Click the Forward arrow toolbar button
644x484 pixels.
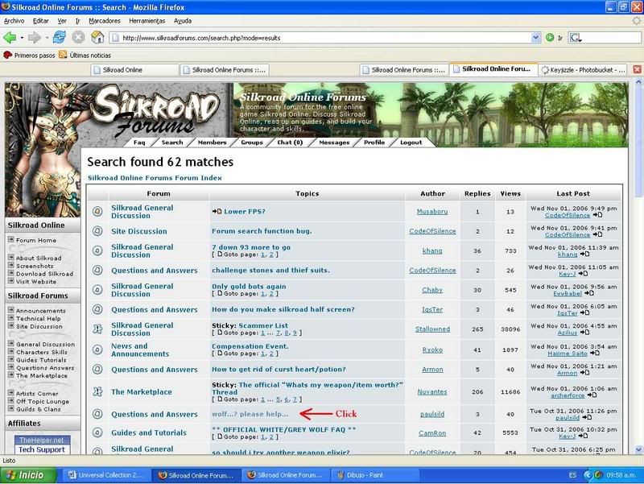35,38
